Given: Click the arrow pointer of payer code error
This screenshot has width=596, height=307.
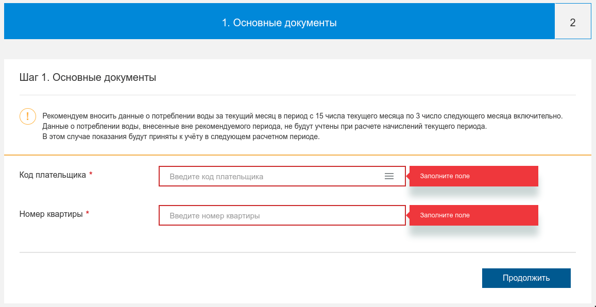Looking at the screenshot, I should pos(407,176).
